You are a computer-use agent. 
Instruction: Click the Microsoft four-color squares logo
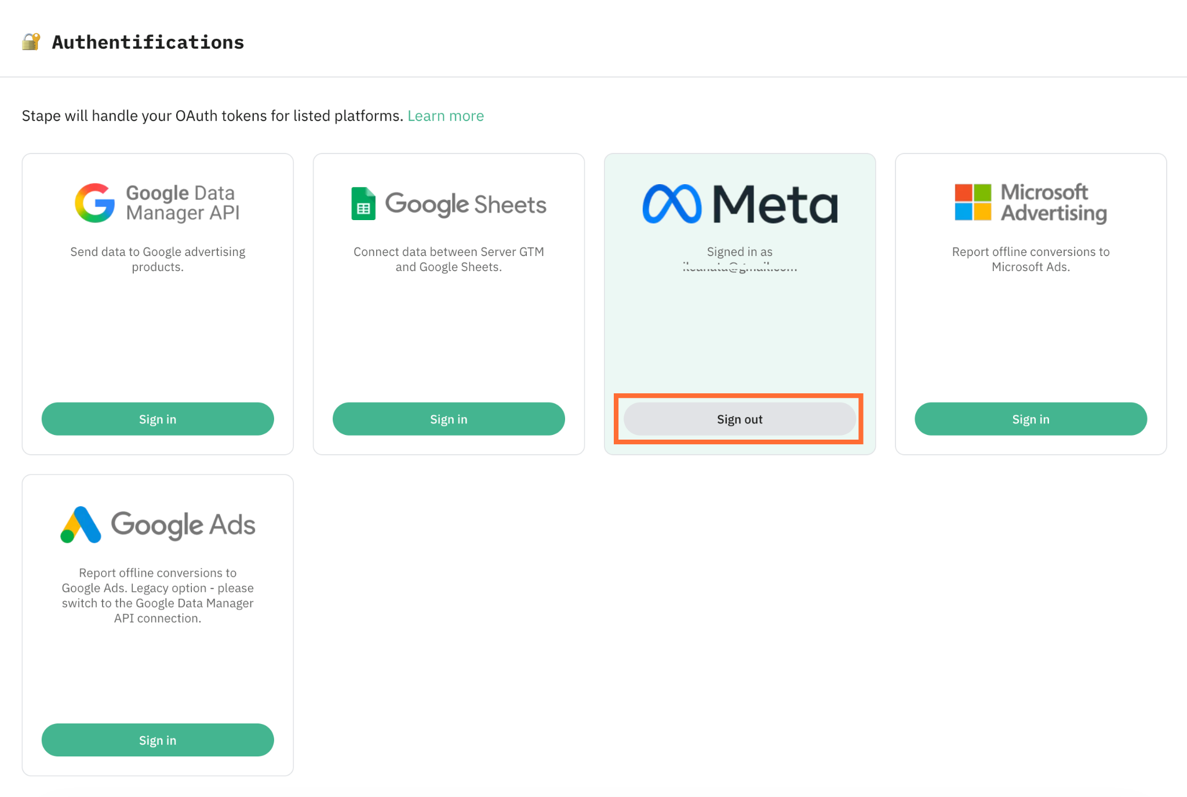973,202
